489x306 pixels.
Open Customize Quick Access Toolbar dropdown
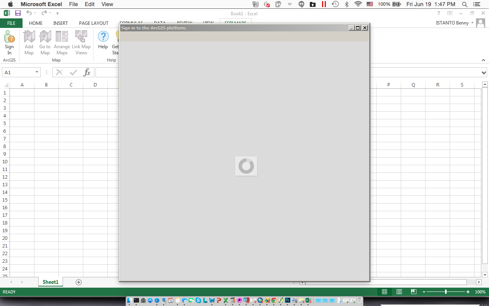tap(57, 13)
